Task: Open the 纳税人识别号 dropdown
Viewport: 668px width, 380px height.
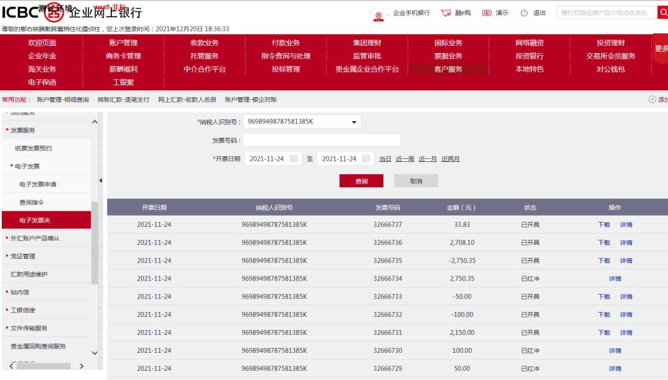Action: (354, 121)
